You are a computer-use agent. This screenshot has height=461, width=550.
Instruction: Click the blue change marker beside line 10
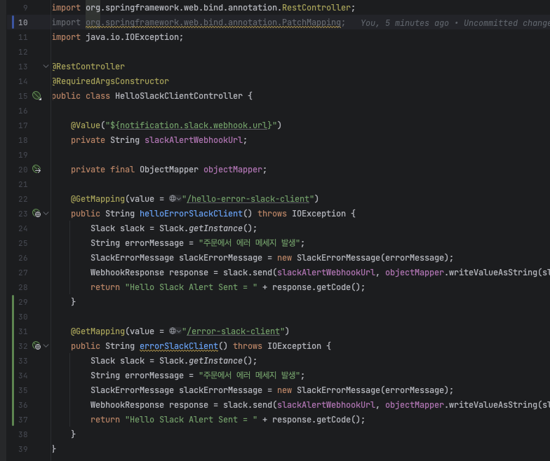coord(13,22)
